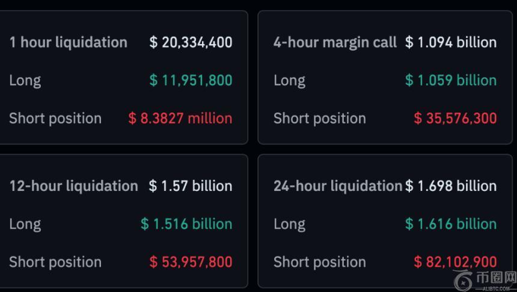Select the 4-hour margin call heading

(x=335, y=43)
